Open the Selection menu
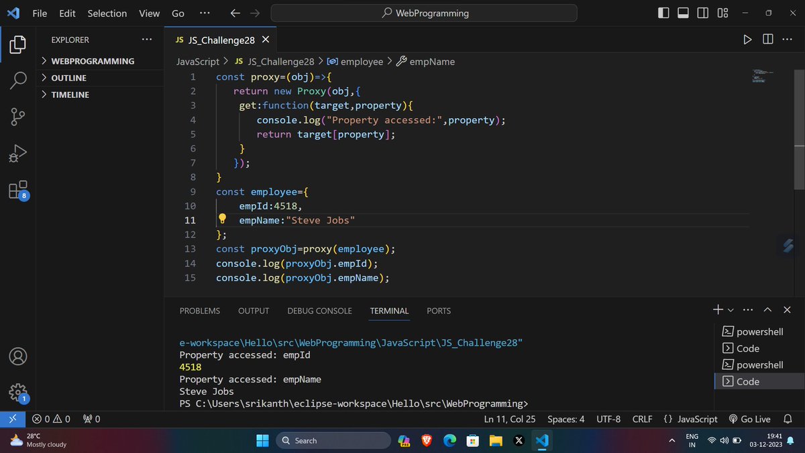Screen dimensions: 805x453 tap(107, 13)
